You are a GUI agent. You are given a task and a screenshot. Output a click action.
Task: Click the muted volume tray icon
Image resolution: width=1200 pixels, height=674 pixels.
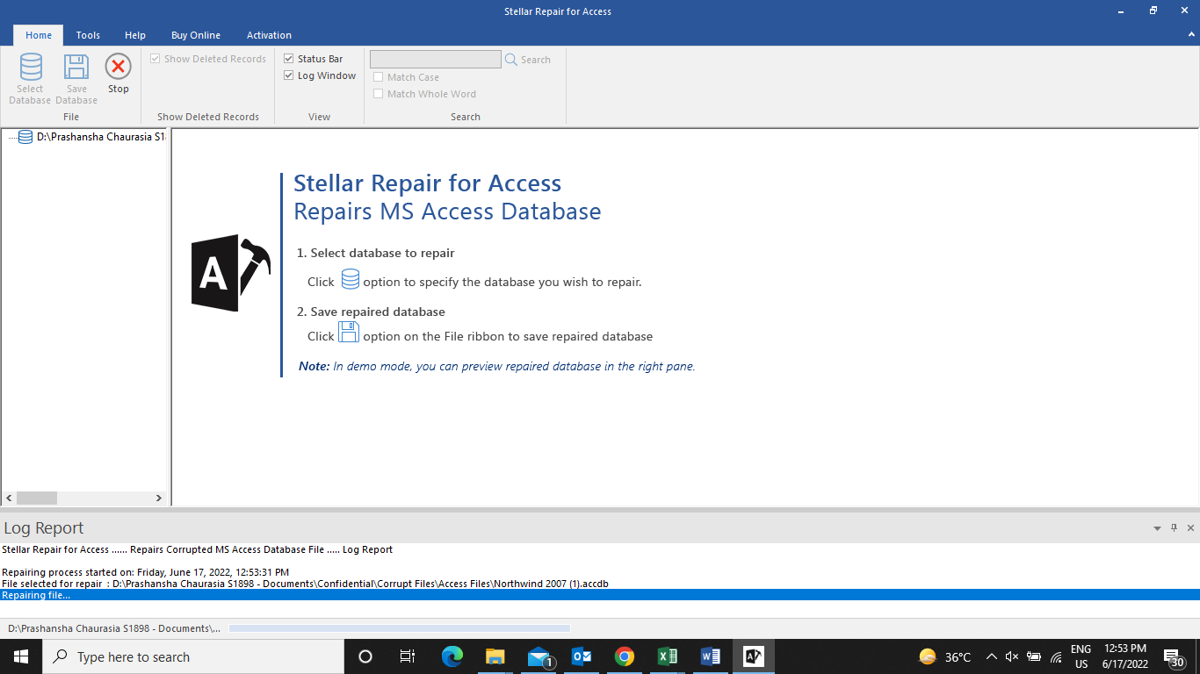coord(1012,656)
